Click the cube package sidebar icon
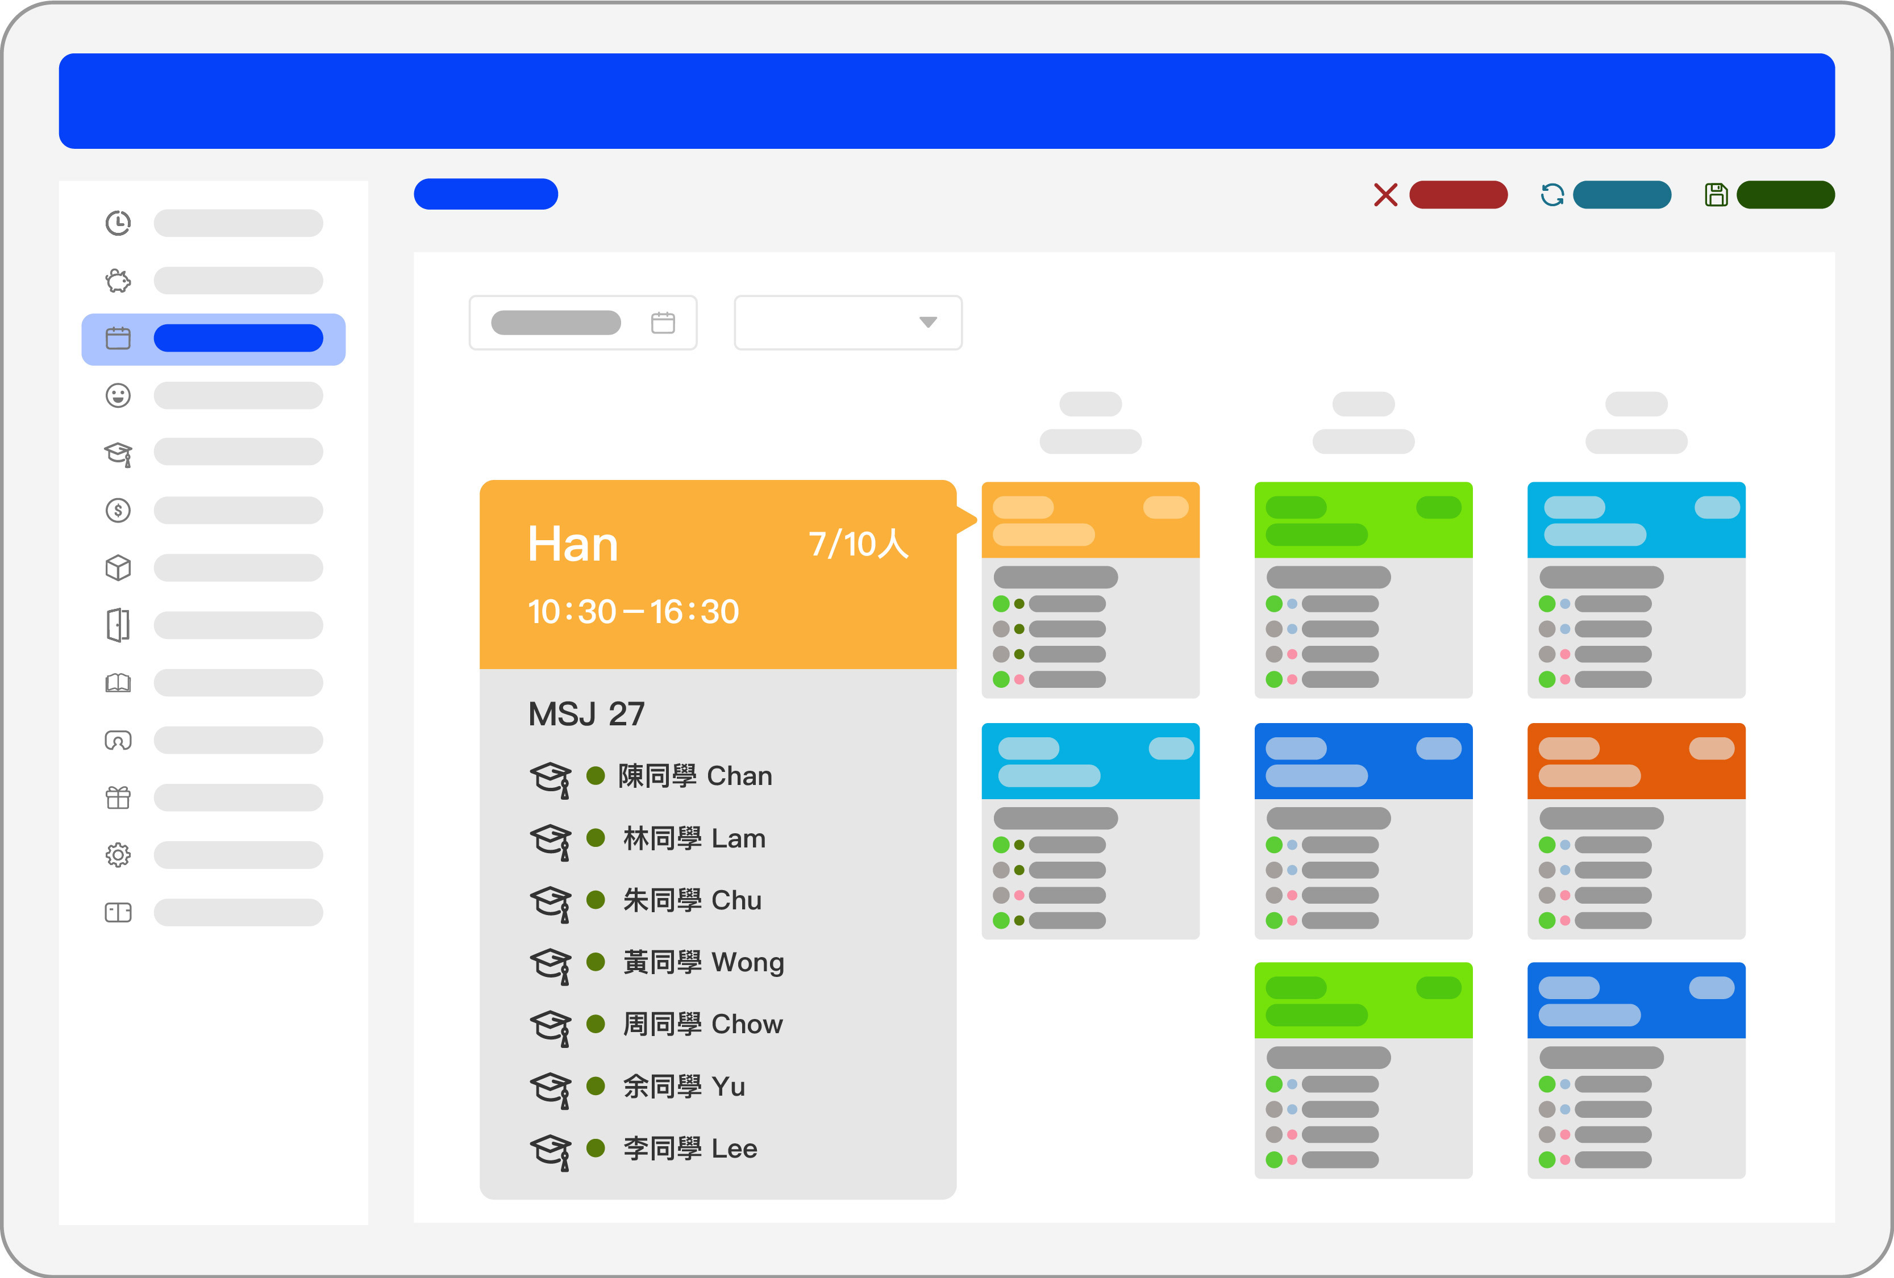The image size is (1894, 1278). [118, 568]
